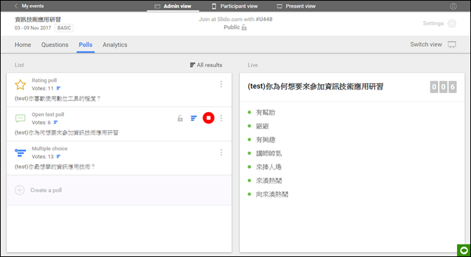
Task: Open event Settings gear icon
Action: click(452, 23)
